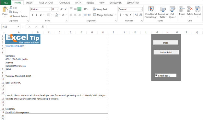Viewport: 203px width, 120px height.
Task: Click the Orientation text-angle icon
Action: 85,9
